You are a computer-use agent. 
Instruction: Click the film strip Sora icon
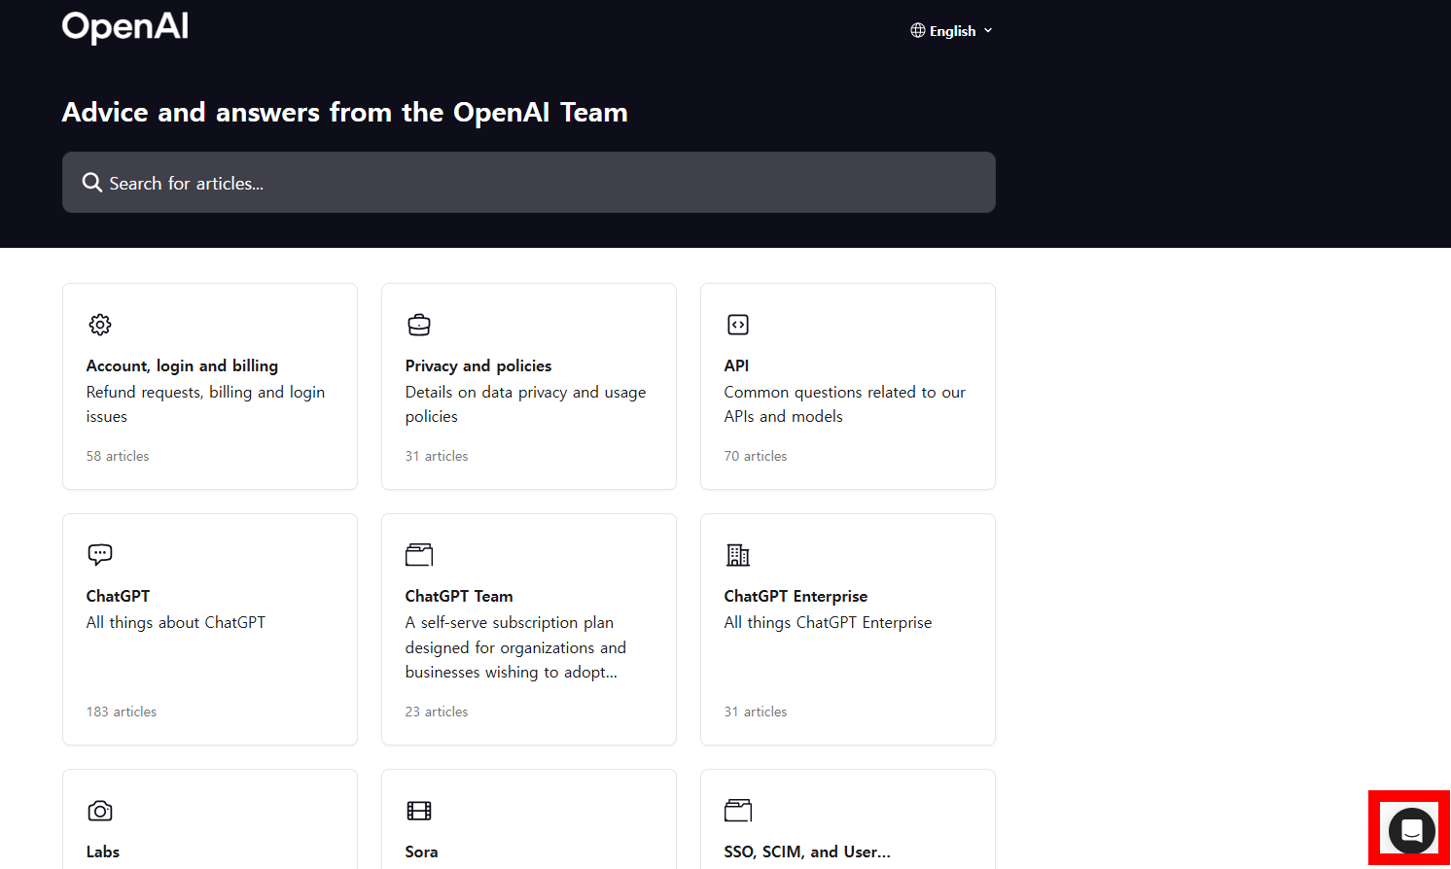[419, 811]
